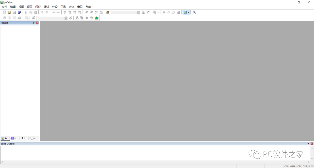Click the Incremental Find icon
The height and width of the screenshot is (168, 314).
[148, 12]
